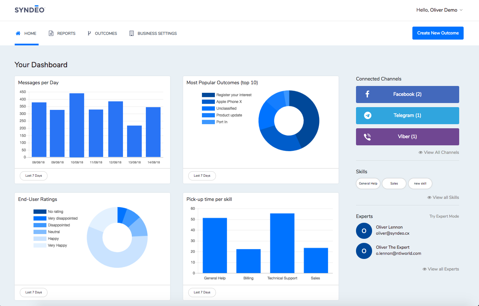This screenshot has width=479, height=306.
Task: Go to the Home tab
Action: pos(26,33)
